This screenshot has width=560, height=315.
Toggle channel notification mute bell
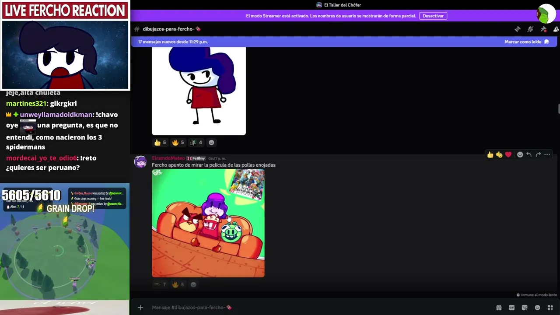[530, 29]
